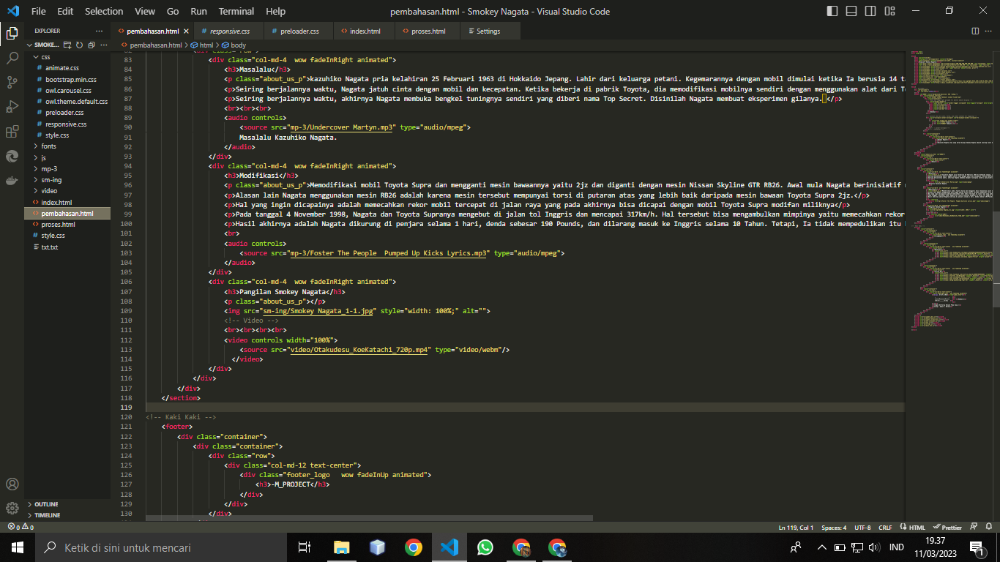The width and height of the screenshot is (1000, 562).
Task: Close the pembahasan.html tab
Action: 186,31
